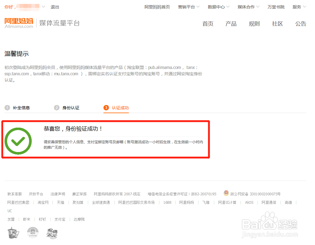Open 万堂书院 link
This screenshot has width=315, height=245.
(x=276, y=7)
